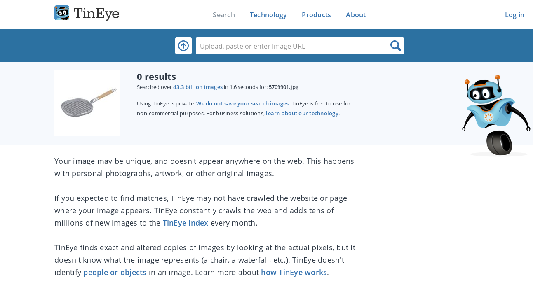This screenshot has width=533, height=303.
Task: Open the Technology menu item
Action: [268, 15]
